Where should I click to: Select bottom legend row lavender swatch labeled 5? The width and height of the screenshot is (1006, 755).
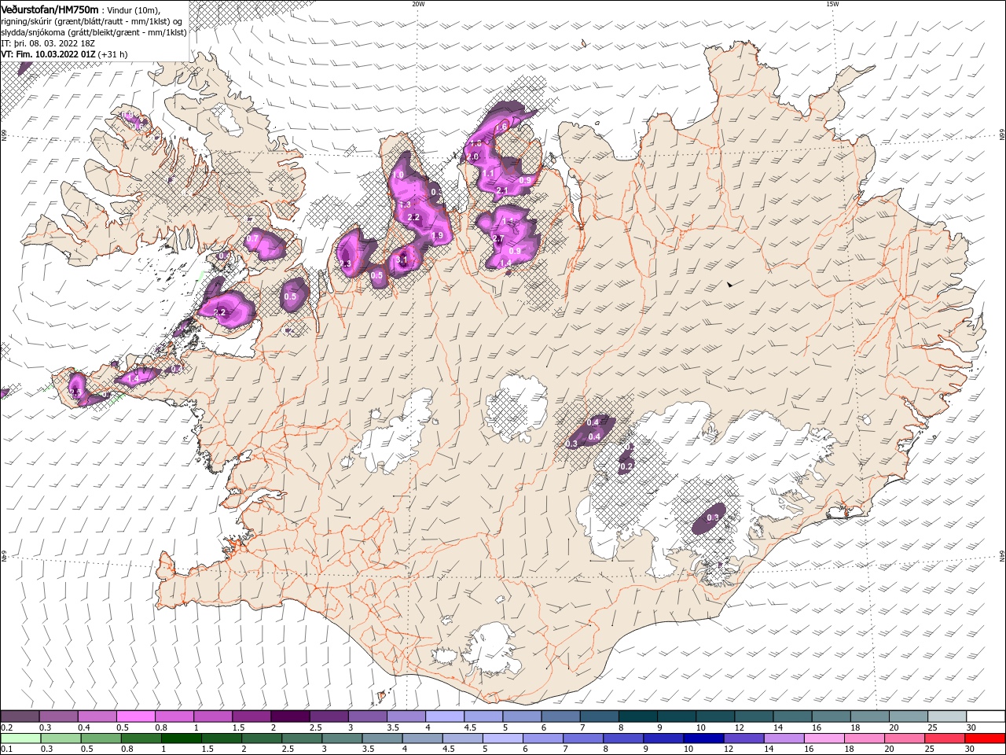pos(503,738)
